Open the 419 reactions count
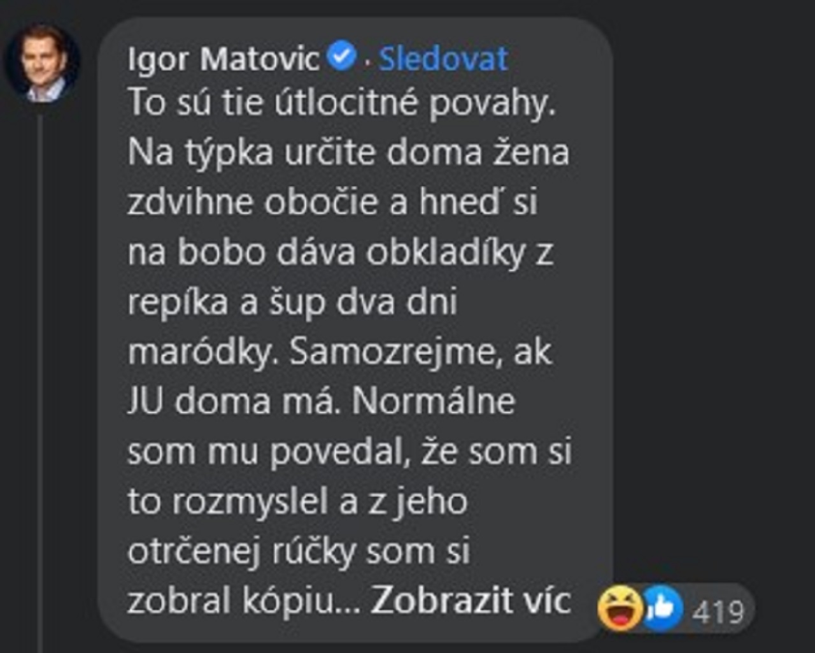The image size is (815, 653). [718, 612]
